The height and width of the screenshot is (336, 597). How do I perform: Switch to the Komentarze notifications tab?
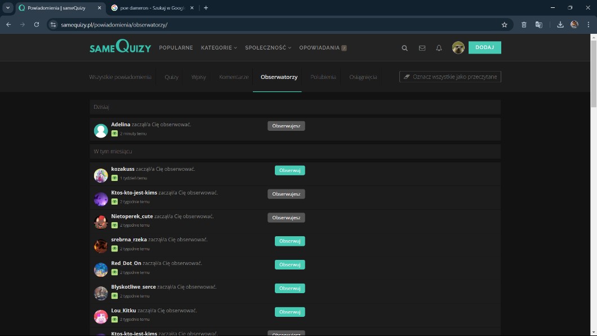click(x=234, y=77)
